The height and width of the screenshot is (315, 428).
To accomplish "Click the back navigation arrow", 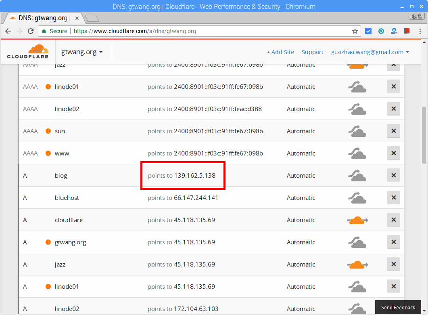I will pos(8,31).
